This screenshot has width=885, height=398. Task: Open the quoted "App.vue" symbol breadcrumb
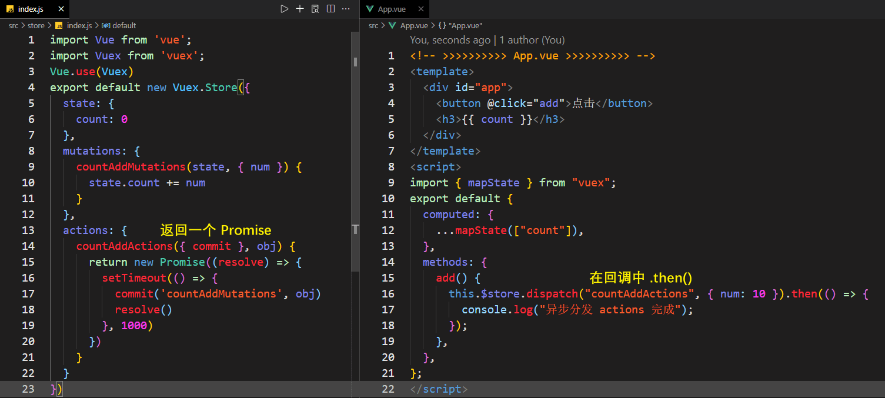click(x=465, y=25)
